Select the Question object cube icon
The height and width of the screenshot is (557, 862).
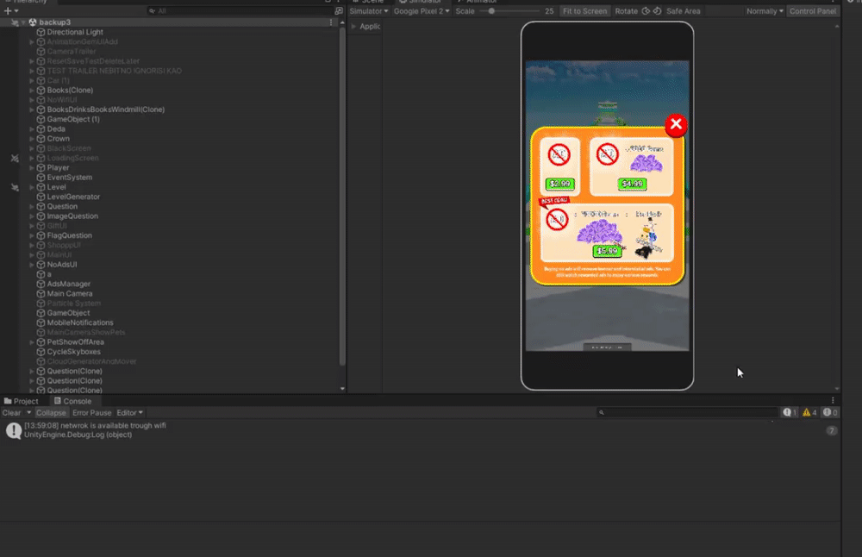coord(41,207)
